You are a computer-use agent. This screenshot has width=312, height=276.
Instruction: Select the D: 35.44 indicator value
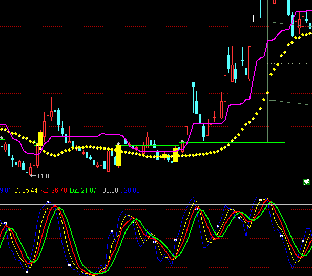coord(26,190)
